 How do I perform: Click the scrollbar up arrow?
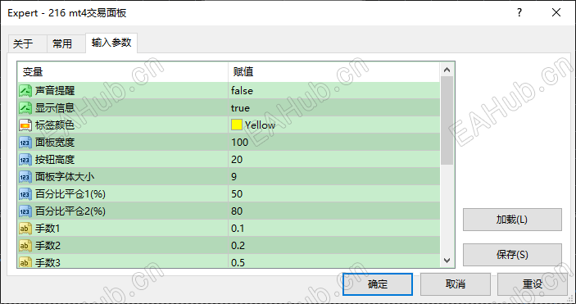tap(447, 70)
